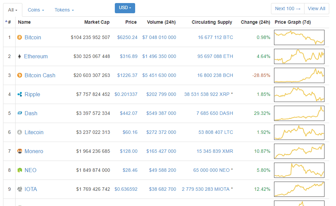Click the Monero logo icon
This screenshot has height=206, width=336.
[x=20, y=151]
